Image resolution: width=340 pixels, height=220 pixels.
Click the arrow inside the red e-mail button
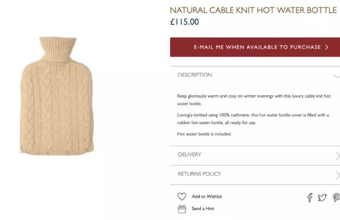326,47
